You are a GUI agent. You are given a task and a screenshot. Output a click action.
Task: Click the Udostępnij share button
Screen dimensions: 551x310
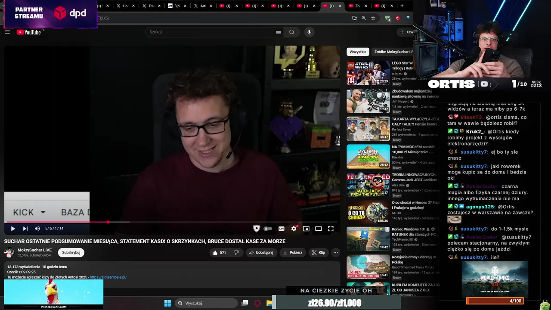[261, 253]
